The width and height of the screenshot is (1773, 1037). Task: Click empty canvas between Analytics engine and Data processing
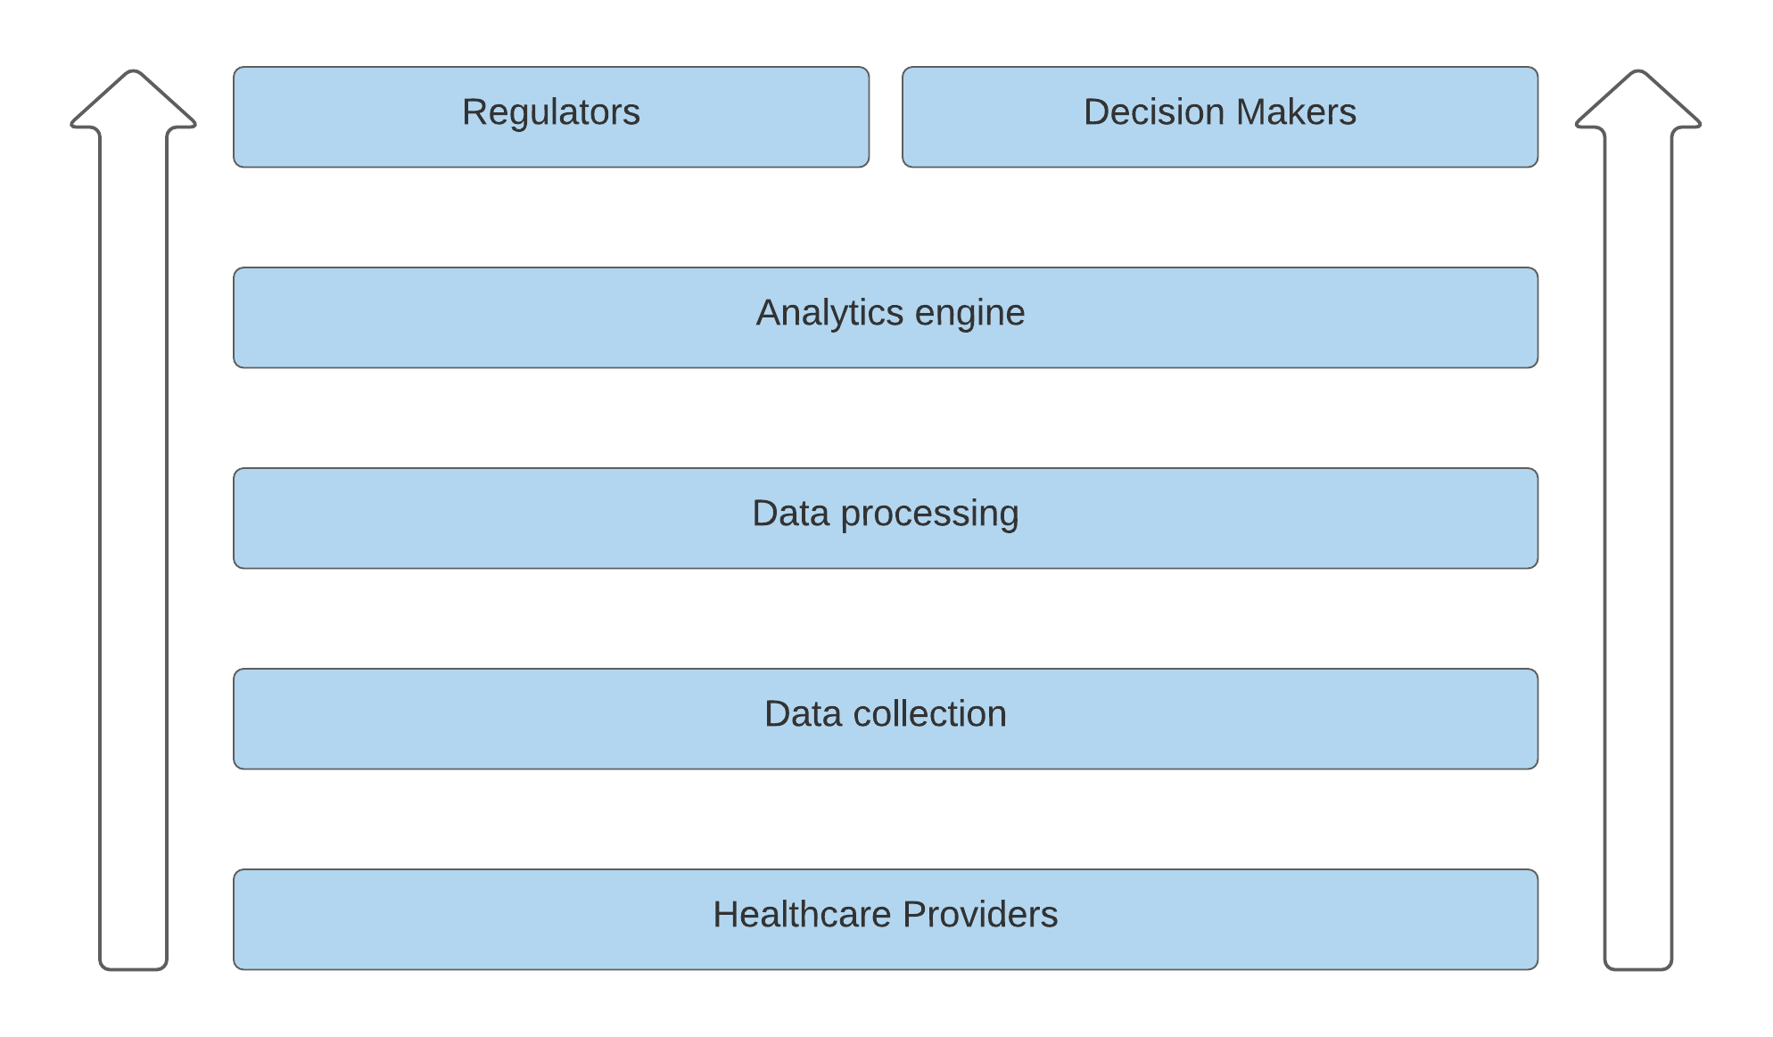tap(886, 418)
